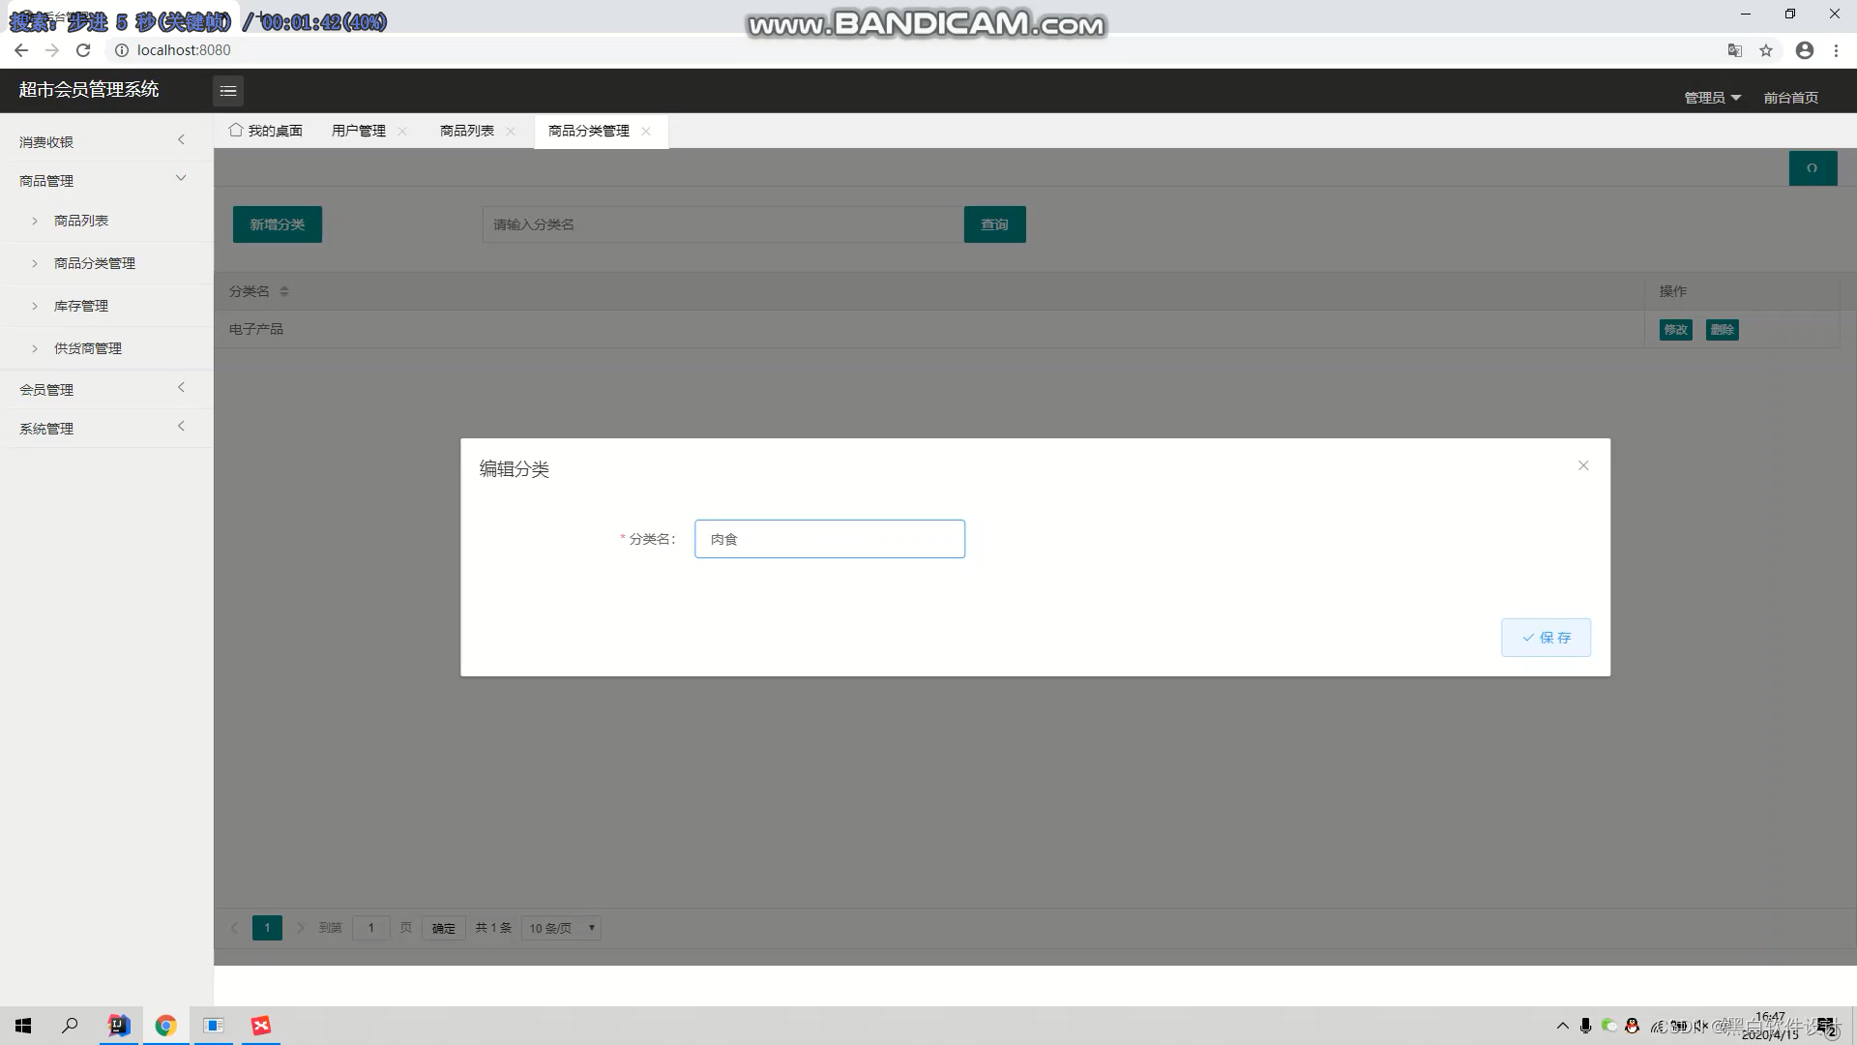
Task: Select the 商品分类管理 tab
Action: coord(589,131)
